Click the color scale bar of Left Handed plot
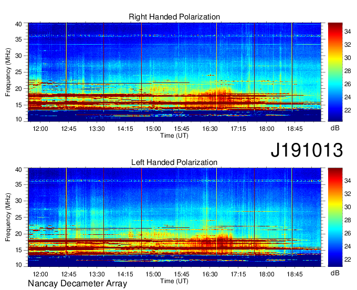This screenshot has height=290, width=357. point(335,217)
